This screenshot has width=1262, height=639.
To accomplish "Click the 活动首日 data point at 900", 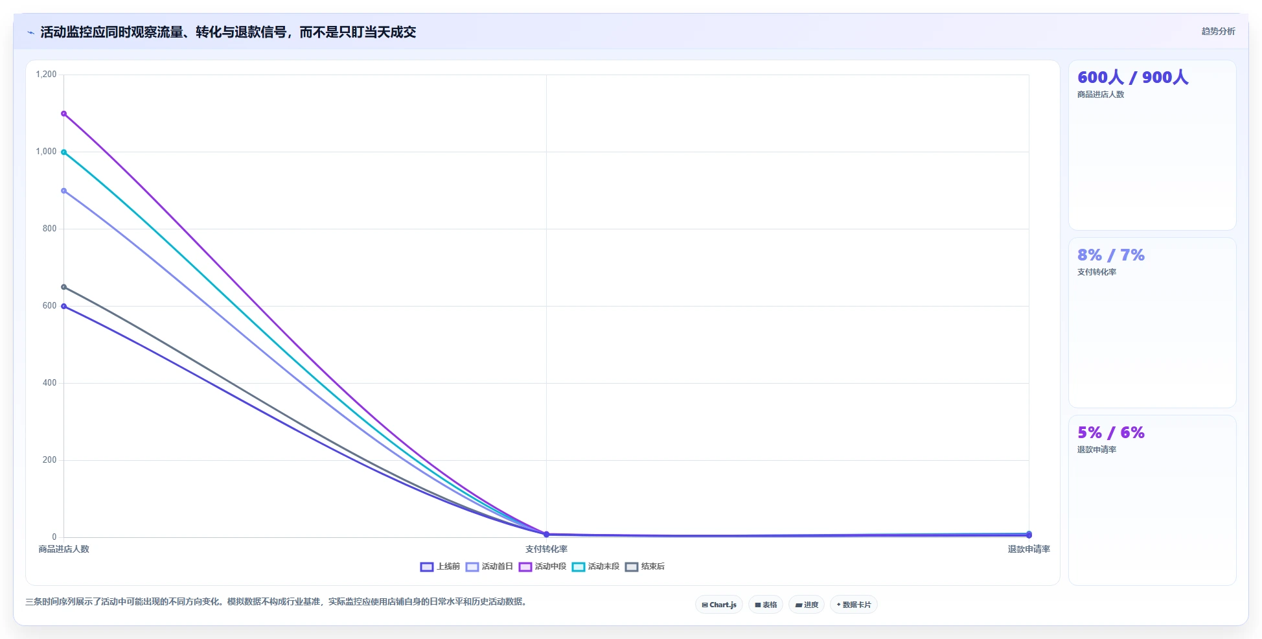I will click(x=63, y=191).
